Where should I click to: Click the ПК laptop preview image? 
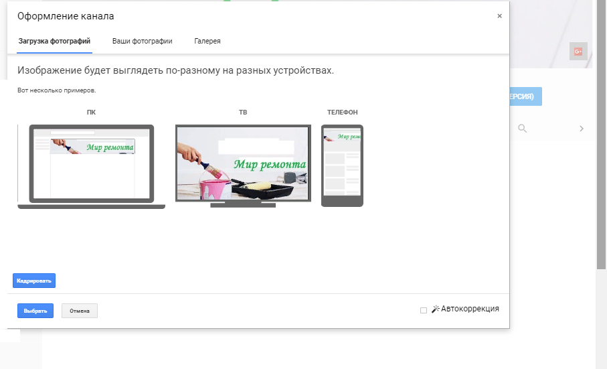click(x=91, y=166)
